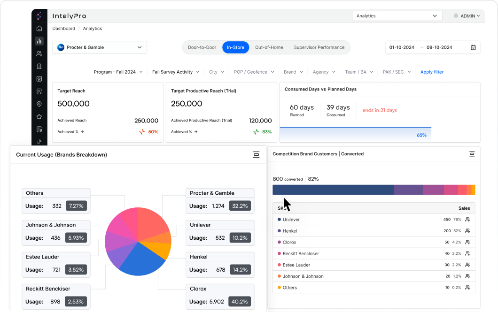Expand the Team / BA filter
Image resolution: width=498 pixels, height=312 pixels.
tap(359, 72)
